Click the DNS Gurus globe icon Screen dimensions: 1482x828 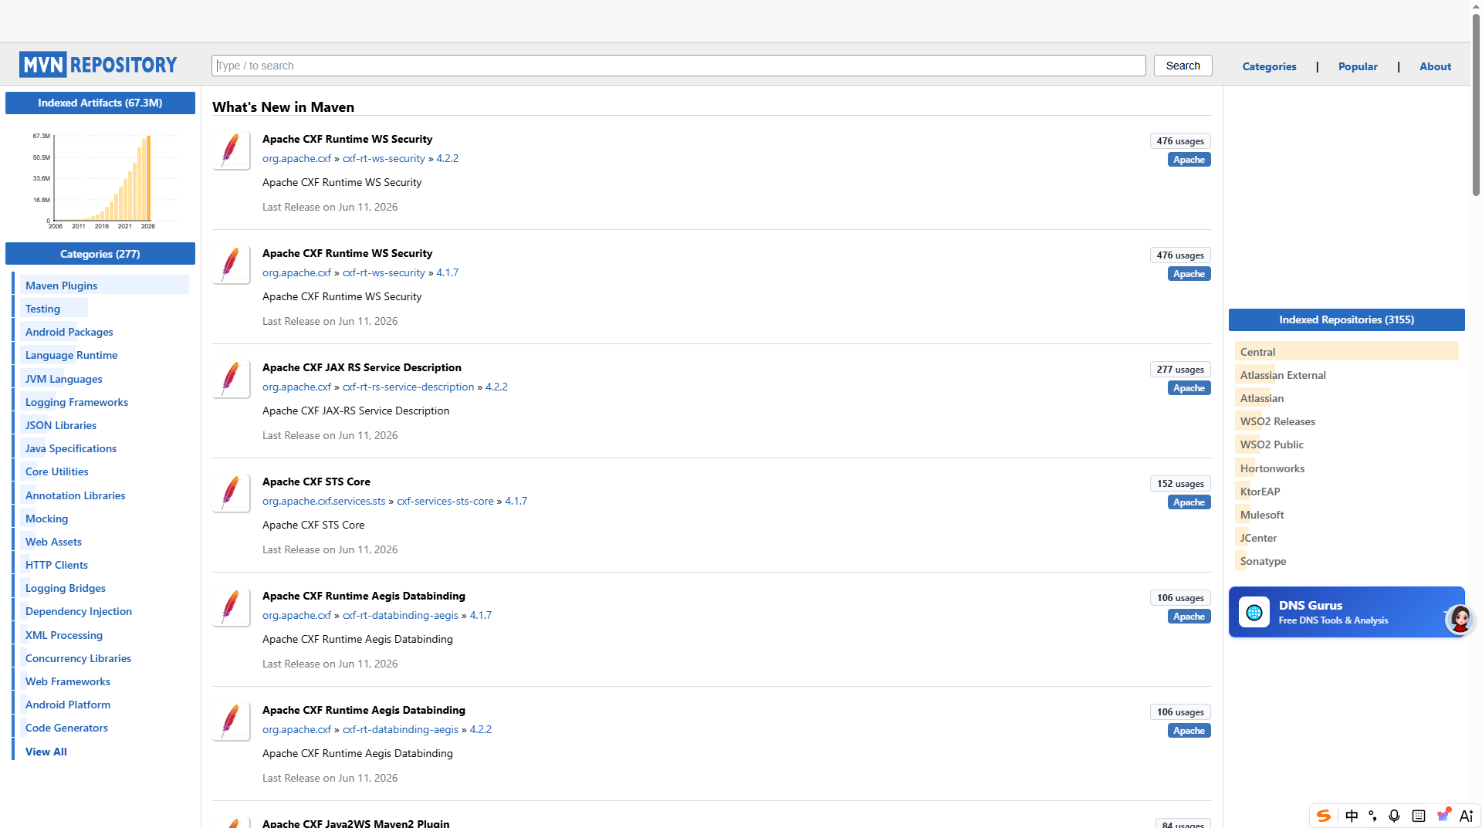pos(1254,613)
